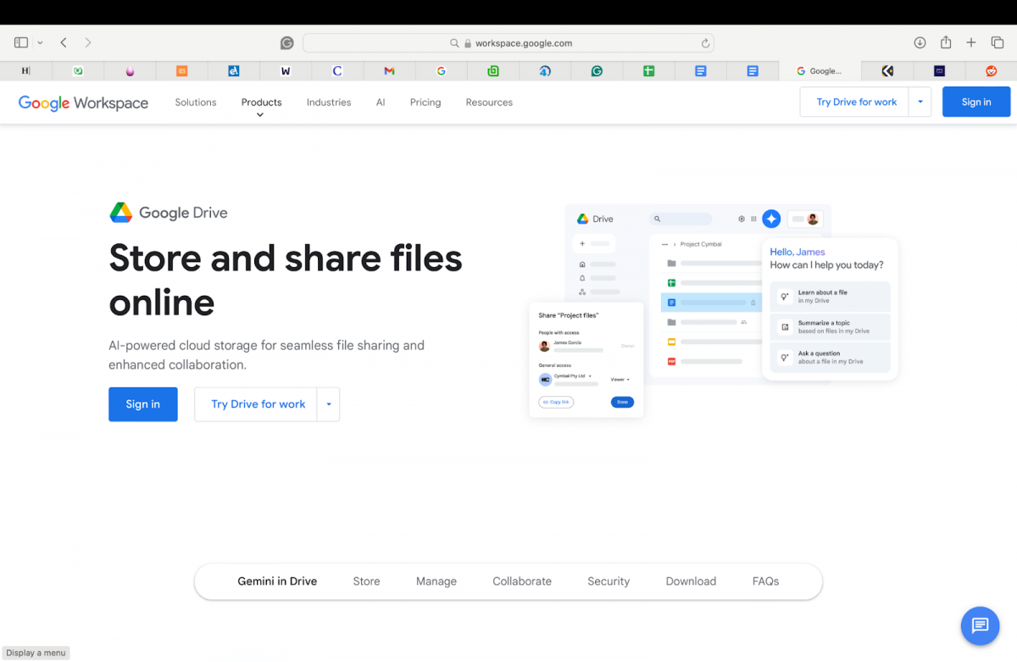This screenshot has height=662, width=1017.
Task: Go forward with the browser forward arrow
Action: (88, 42)
